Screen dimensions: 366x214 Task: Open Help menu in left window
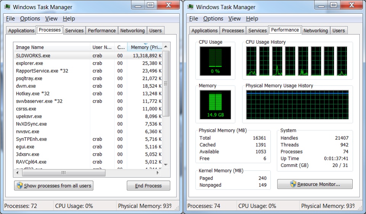point(69,19)
